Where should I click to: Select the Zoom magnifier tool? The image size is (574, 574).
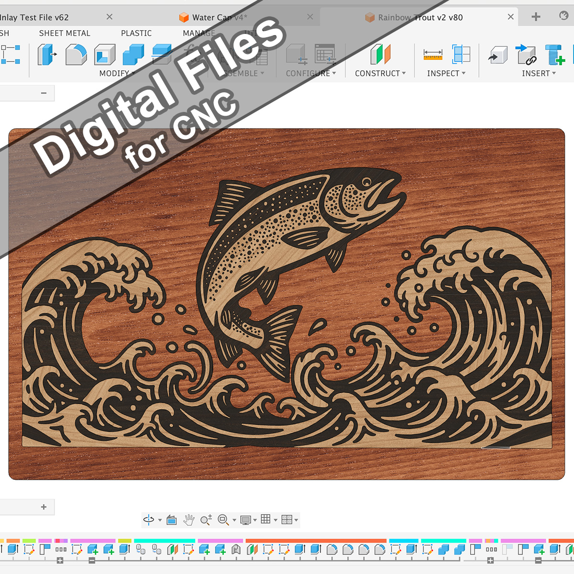point(206,520)
